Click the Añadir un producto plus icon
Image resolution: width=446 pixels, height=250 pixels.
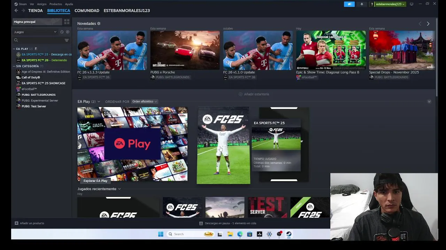16,223
